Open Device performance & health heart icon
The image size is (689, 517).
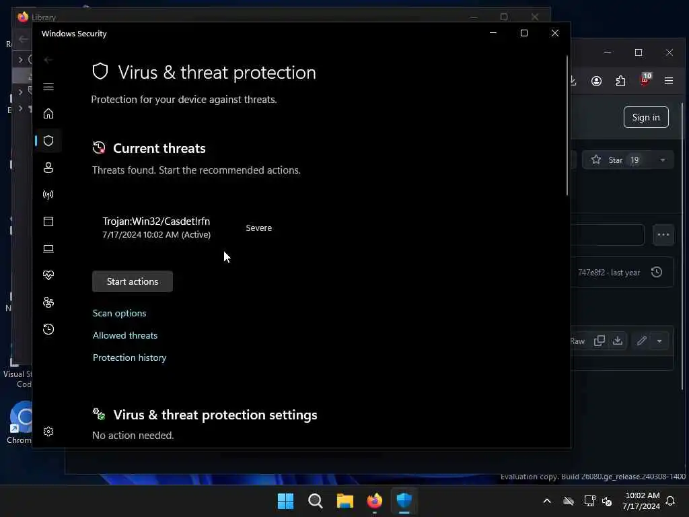[48, 275]
